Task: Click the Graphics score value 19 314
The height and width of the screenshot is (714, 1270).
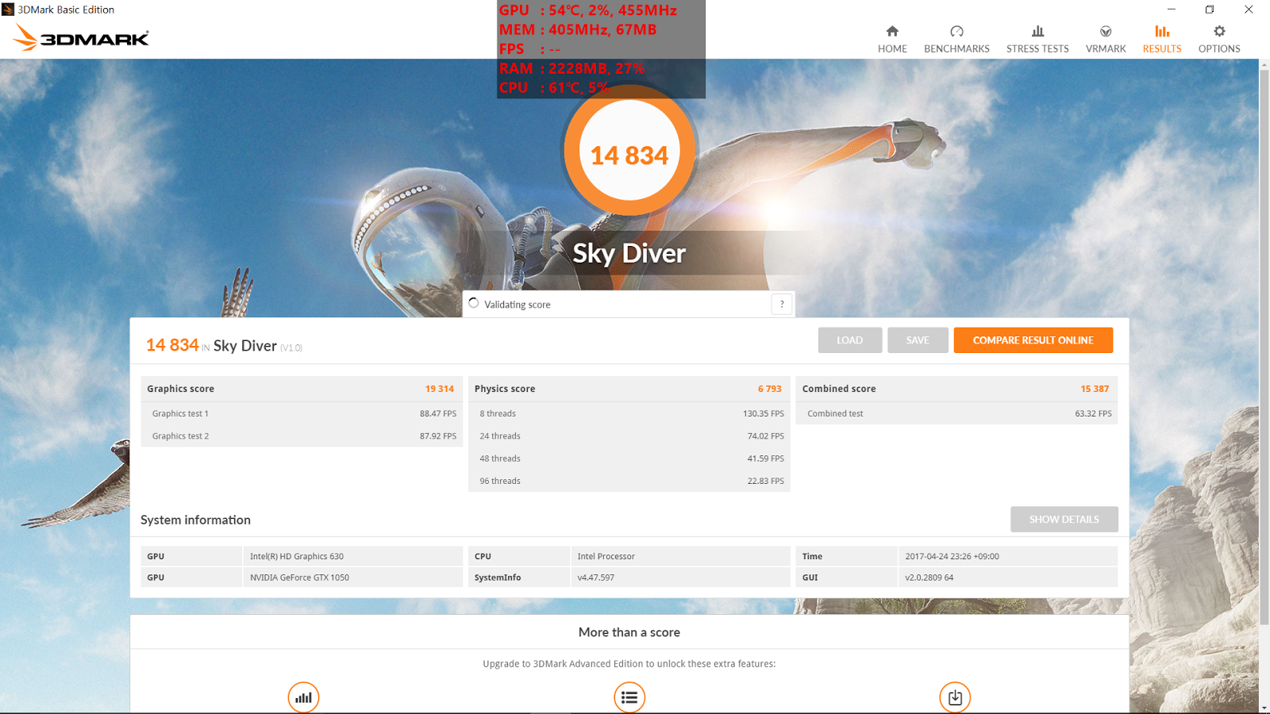Action: click(x=440, y=389)
